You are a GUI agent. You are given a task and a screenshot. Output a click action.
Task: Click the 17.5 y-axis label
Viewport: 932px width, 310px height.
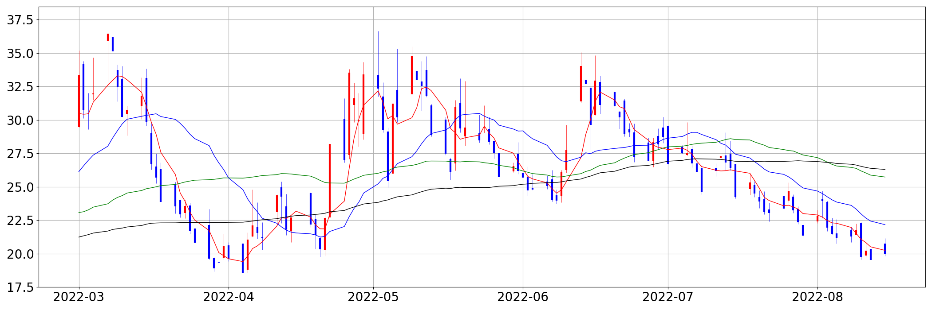(x=20, y=287)
